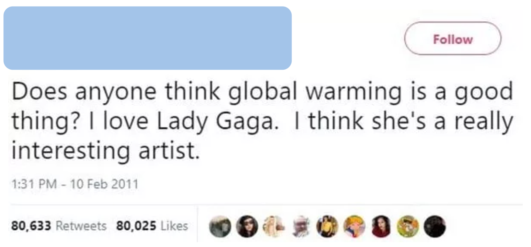Click the 80,025 like number

click(x=136, y=226)
